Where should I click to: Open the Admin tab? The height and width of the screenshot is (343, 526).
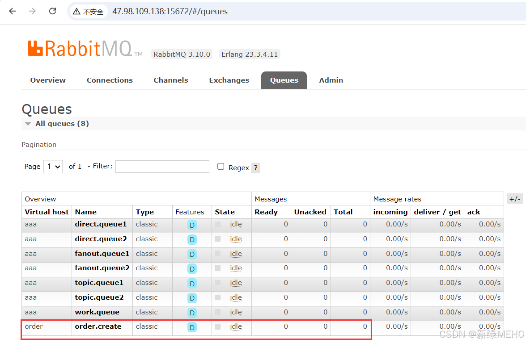(331, 80)
